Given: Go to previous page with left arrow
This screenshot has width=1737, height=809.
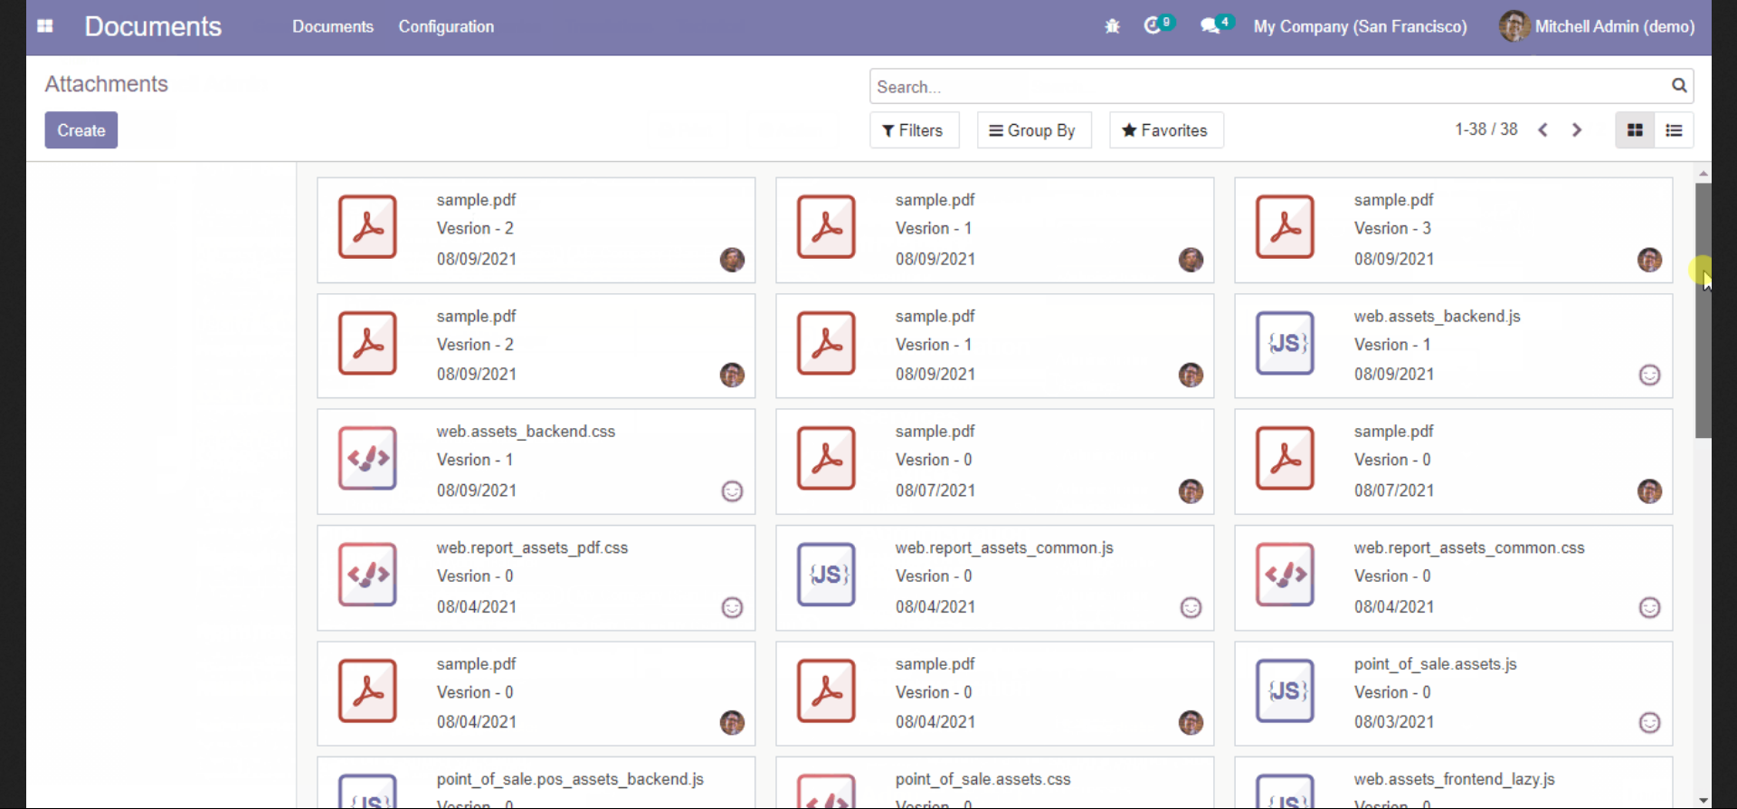Looking at the screenshot, I should point(1543,130).
